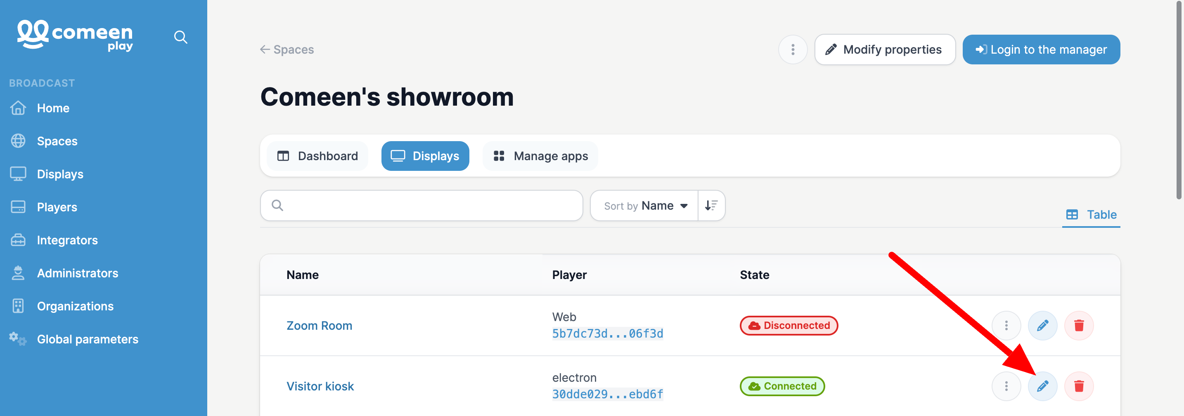Open the Administrators section

[x=77, y=273]
